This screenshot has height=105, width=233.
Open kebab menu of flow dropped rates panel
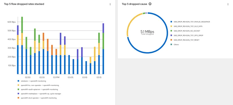click(110, 4)
